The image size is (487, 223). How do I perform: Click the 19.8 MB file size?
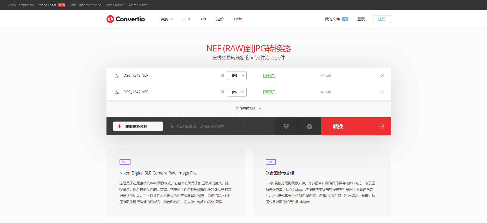[325, 76]
